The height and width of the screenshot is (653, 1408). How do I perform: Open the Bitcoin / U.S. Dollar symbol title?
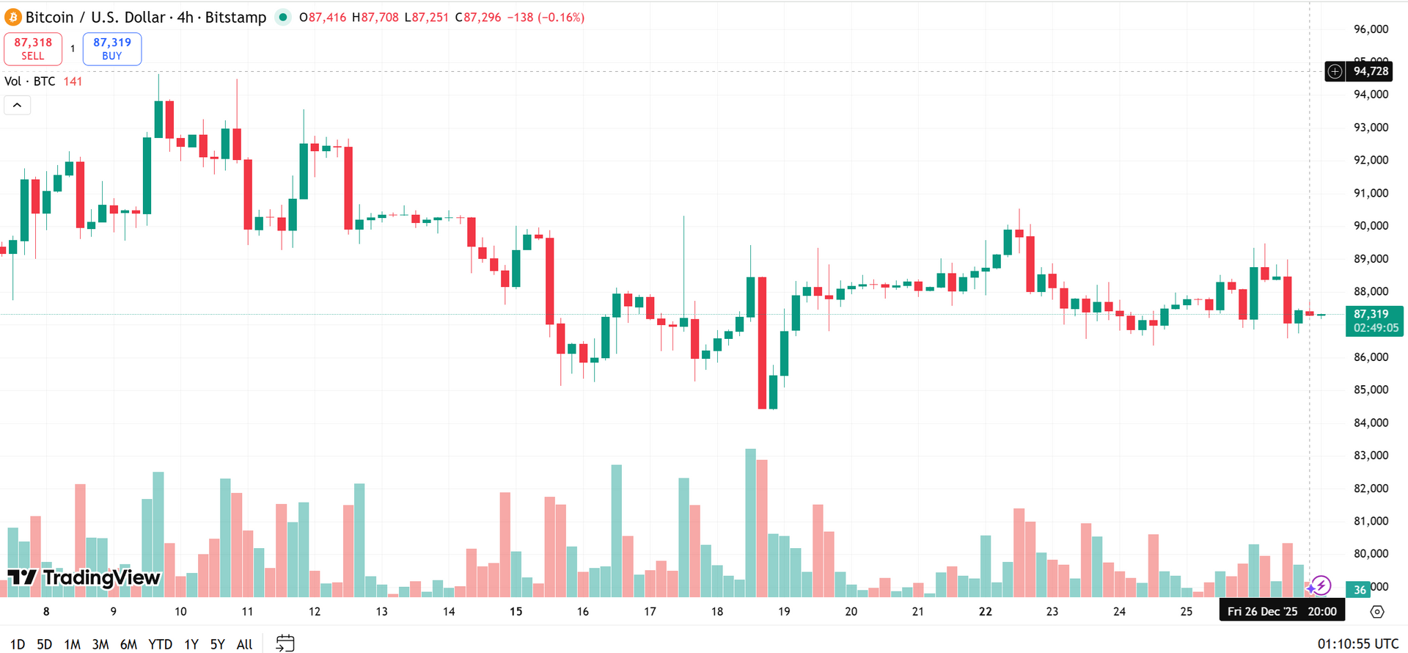point(146,17)
